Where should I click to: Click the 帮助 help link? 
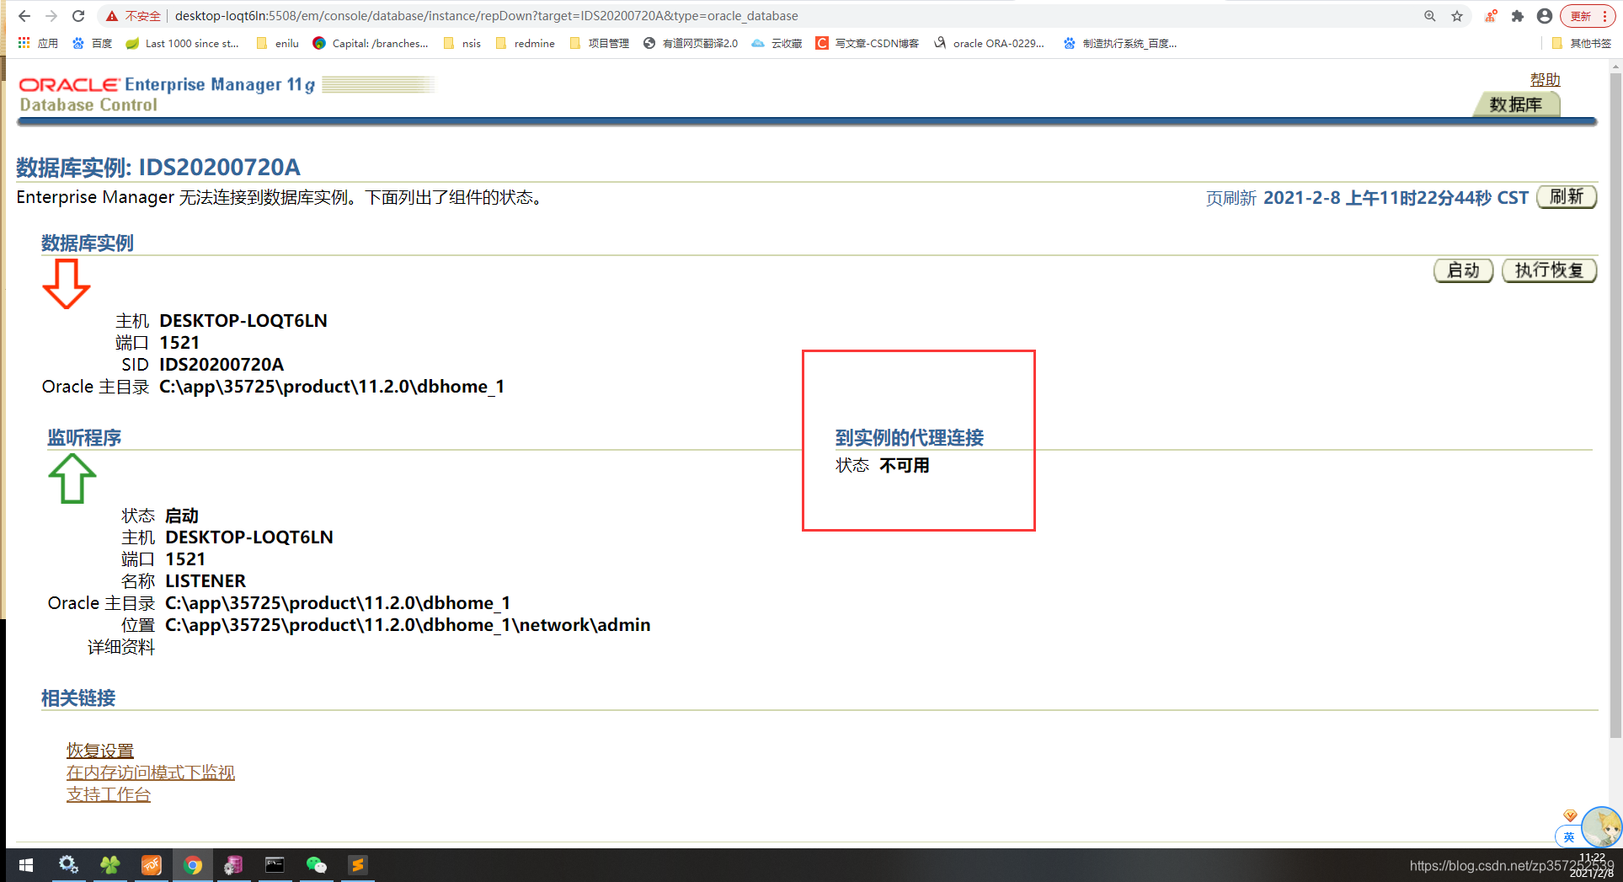point(1545,79)
